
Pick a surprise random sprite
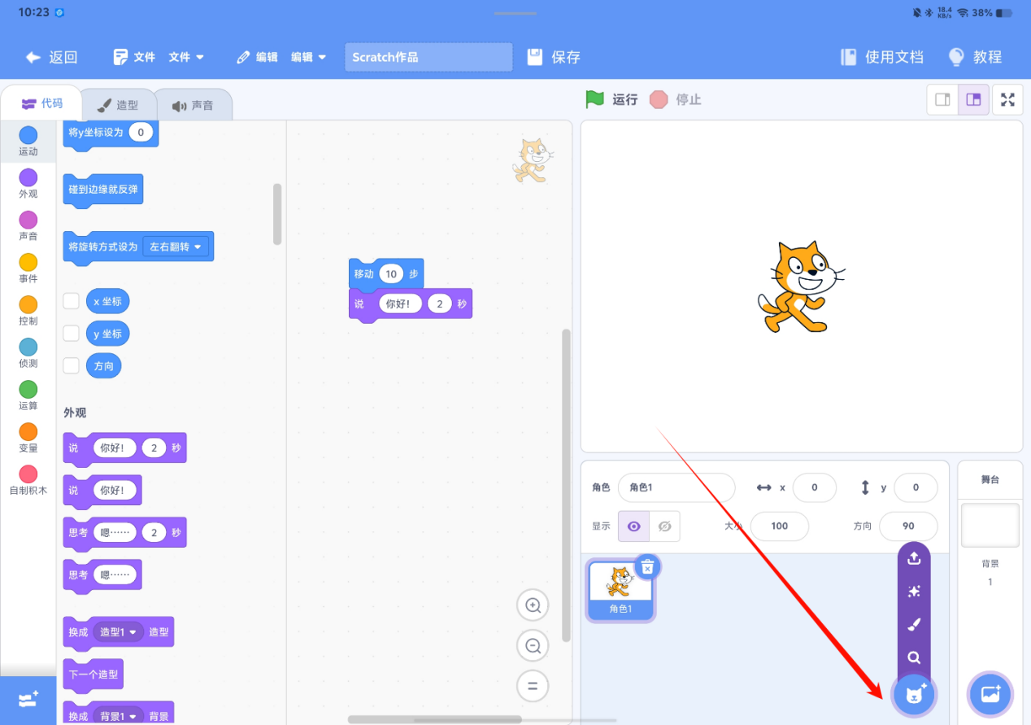(x=913, y=592)
